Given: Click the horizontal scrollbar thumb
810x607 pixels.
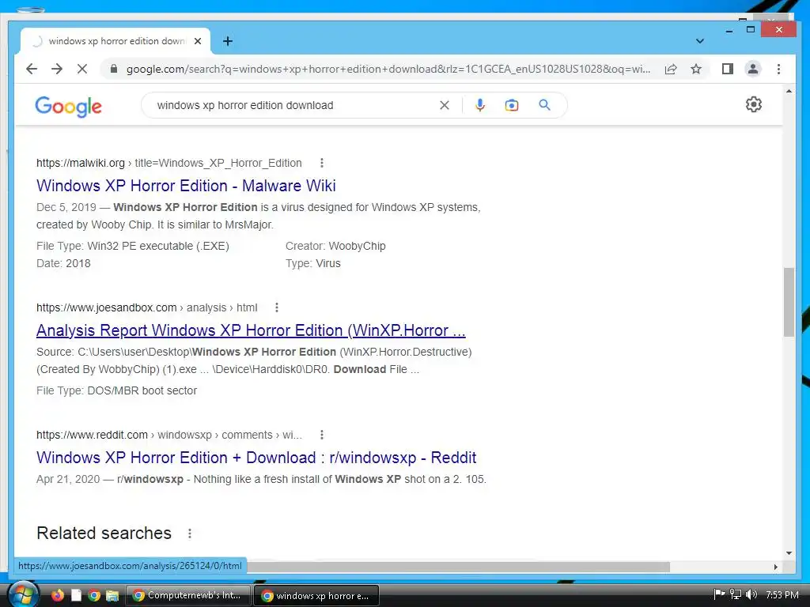Looking at the screenshot, I should tap(458, 567).
